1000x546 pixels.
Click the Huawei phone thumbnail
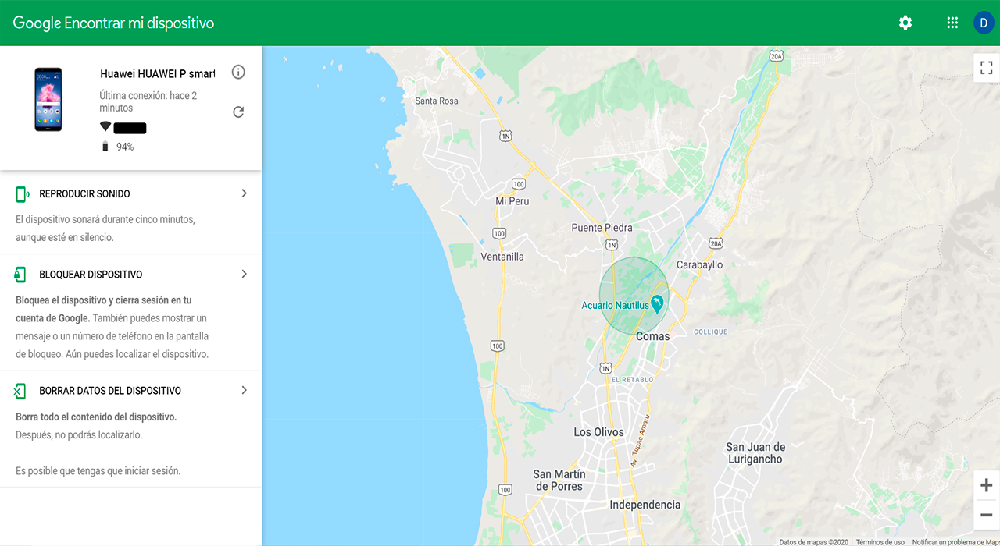[48, 99]
